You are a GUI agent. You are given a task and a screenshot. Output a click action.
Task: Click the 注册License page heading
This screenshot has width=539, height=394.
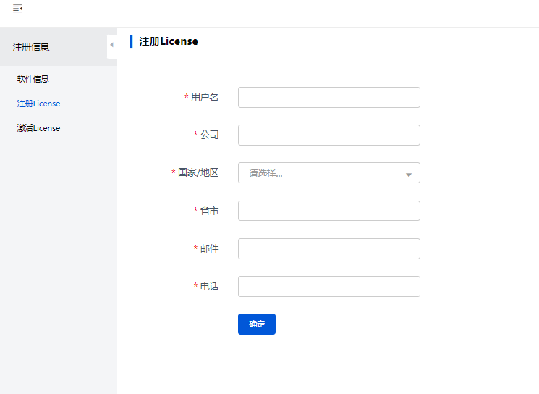pos(169,41)
